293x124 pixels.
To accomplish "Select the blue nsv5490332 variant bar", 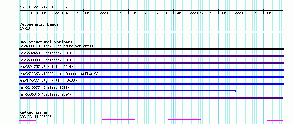I will click(x=151, y=84).
